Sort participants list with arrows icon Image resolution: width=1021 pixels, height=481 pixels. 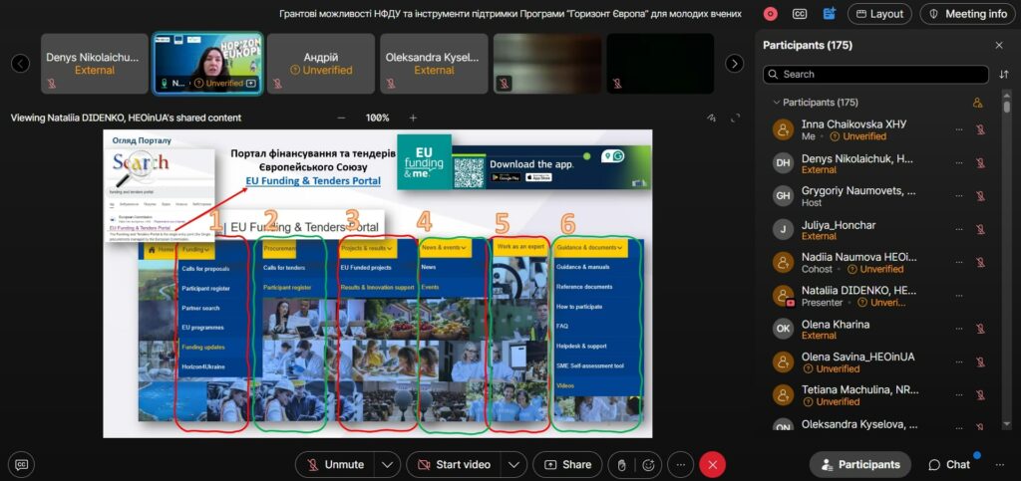pos(1003,75)
